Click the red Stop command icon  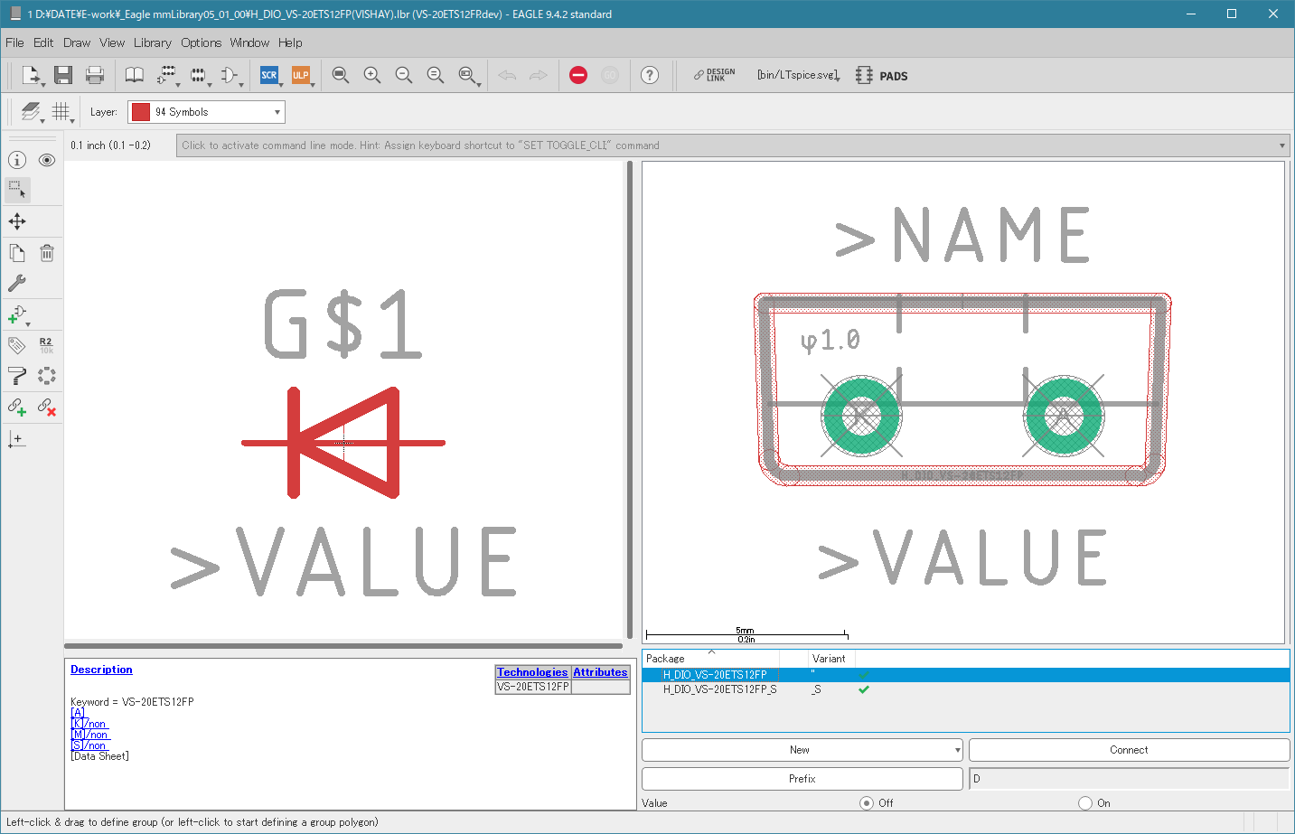point(578,75)
